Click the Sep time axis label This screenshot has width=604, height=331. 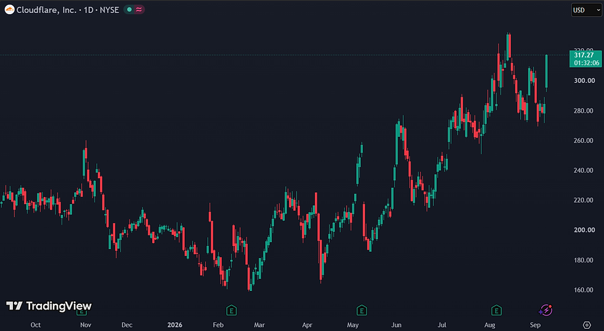tap(535, 325)
